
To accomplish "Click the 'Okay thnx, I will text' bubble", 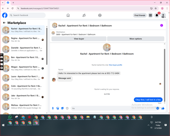I will pos(148,100).
